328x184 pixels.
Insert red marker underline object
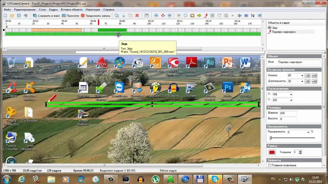coord(206,16)
